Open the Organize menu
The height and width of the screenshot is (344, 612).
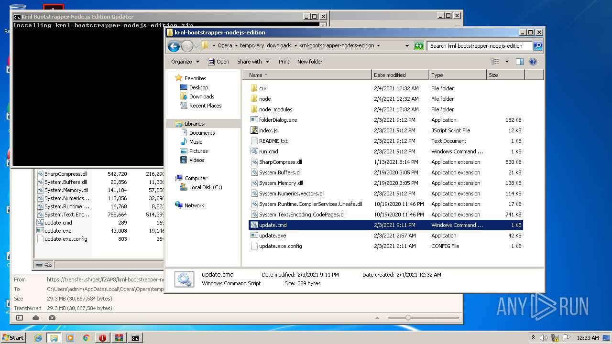(x=185, y=62)
